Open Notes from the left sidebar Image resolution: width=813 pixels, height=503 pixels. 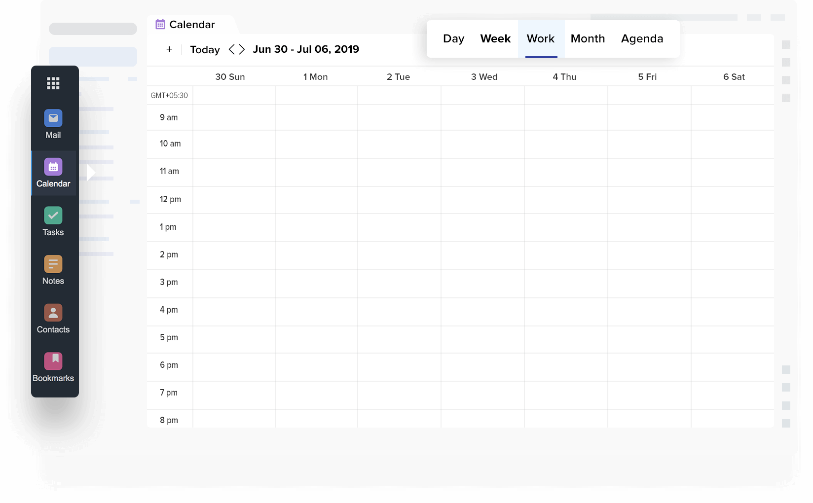click(x=53, y=264)
